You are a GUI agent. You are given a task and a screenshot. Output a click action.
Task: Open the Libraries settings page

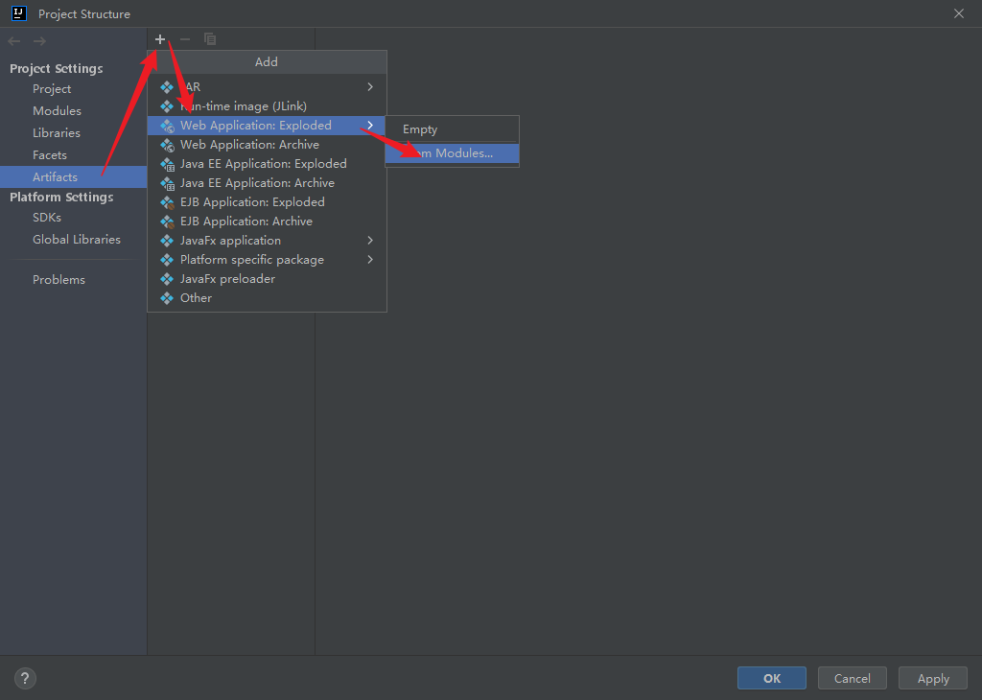coord(73,132)
